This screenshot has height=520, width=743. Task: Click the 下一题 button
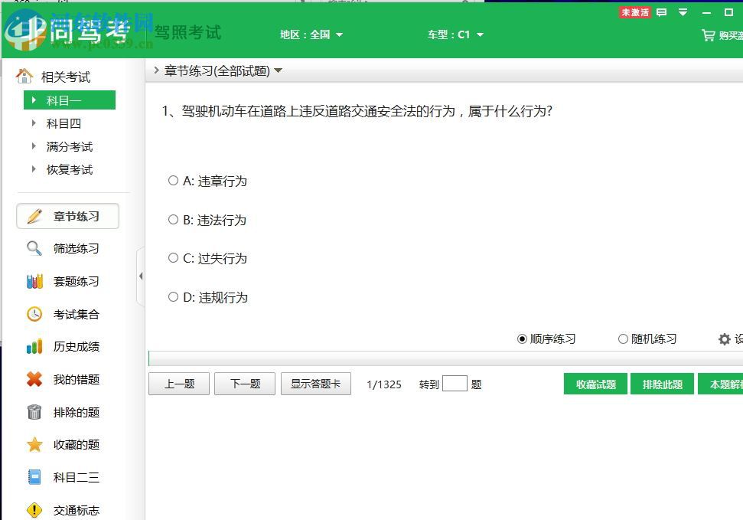[245, 384]
